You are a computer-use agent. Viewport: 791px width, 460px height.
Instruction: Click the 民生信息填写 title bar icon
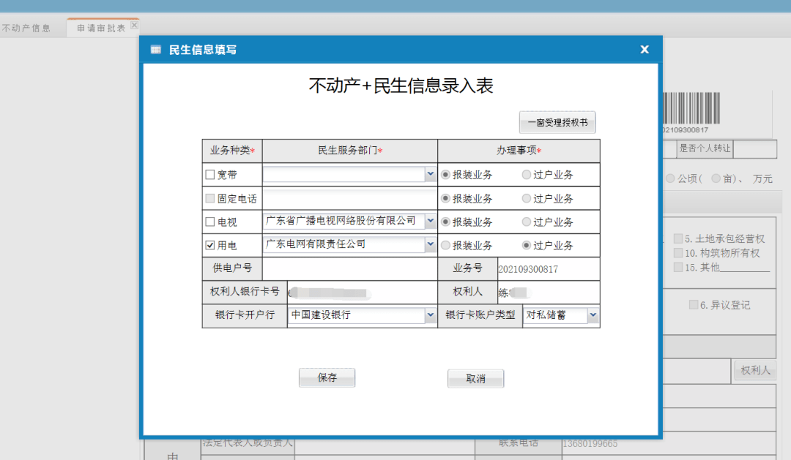click(x=155, y=50)
